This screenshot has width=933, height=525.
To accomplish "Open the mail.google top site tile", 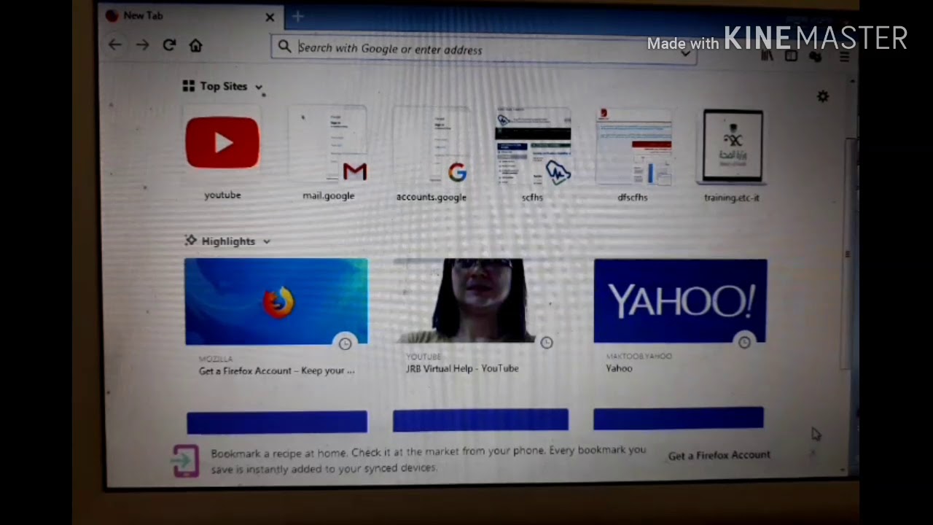I will pyautogui.click(x=329, y=154).
